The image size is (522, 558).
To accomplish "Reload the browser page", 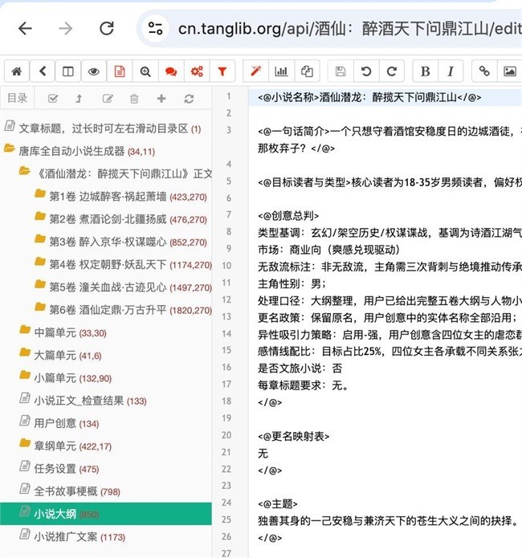I will (x=107, y=28).
